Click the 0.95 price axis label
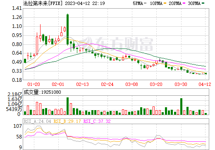Screen dimensions: 215x150 tap(17, 35)
